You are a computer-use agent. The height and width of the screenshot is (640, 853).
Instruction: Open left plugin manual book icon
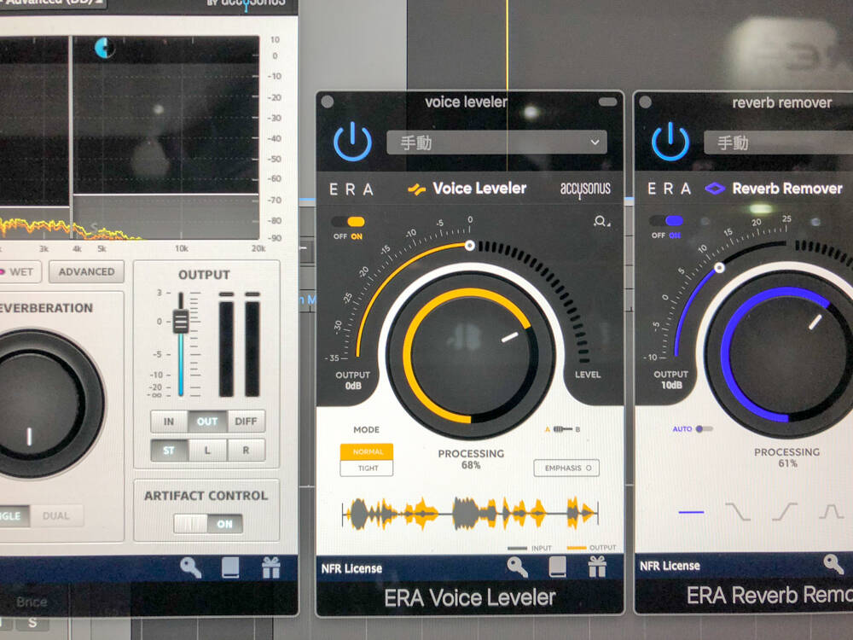pos(230,567)
